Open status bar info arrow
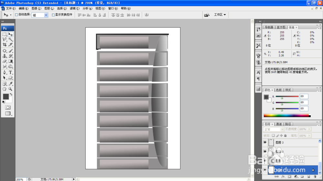Image resolution: width=323 pixels, height=181 pixels. tap(74, 179)
